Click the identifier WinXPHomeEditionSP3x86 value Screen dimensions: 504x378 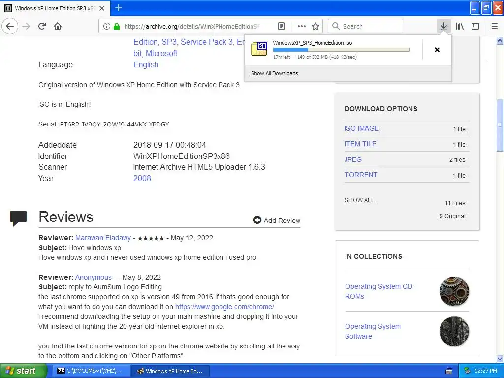pyautogui.click(x=182, y=156)
